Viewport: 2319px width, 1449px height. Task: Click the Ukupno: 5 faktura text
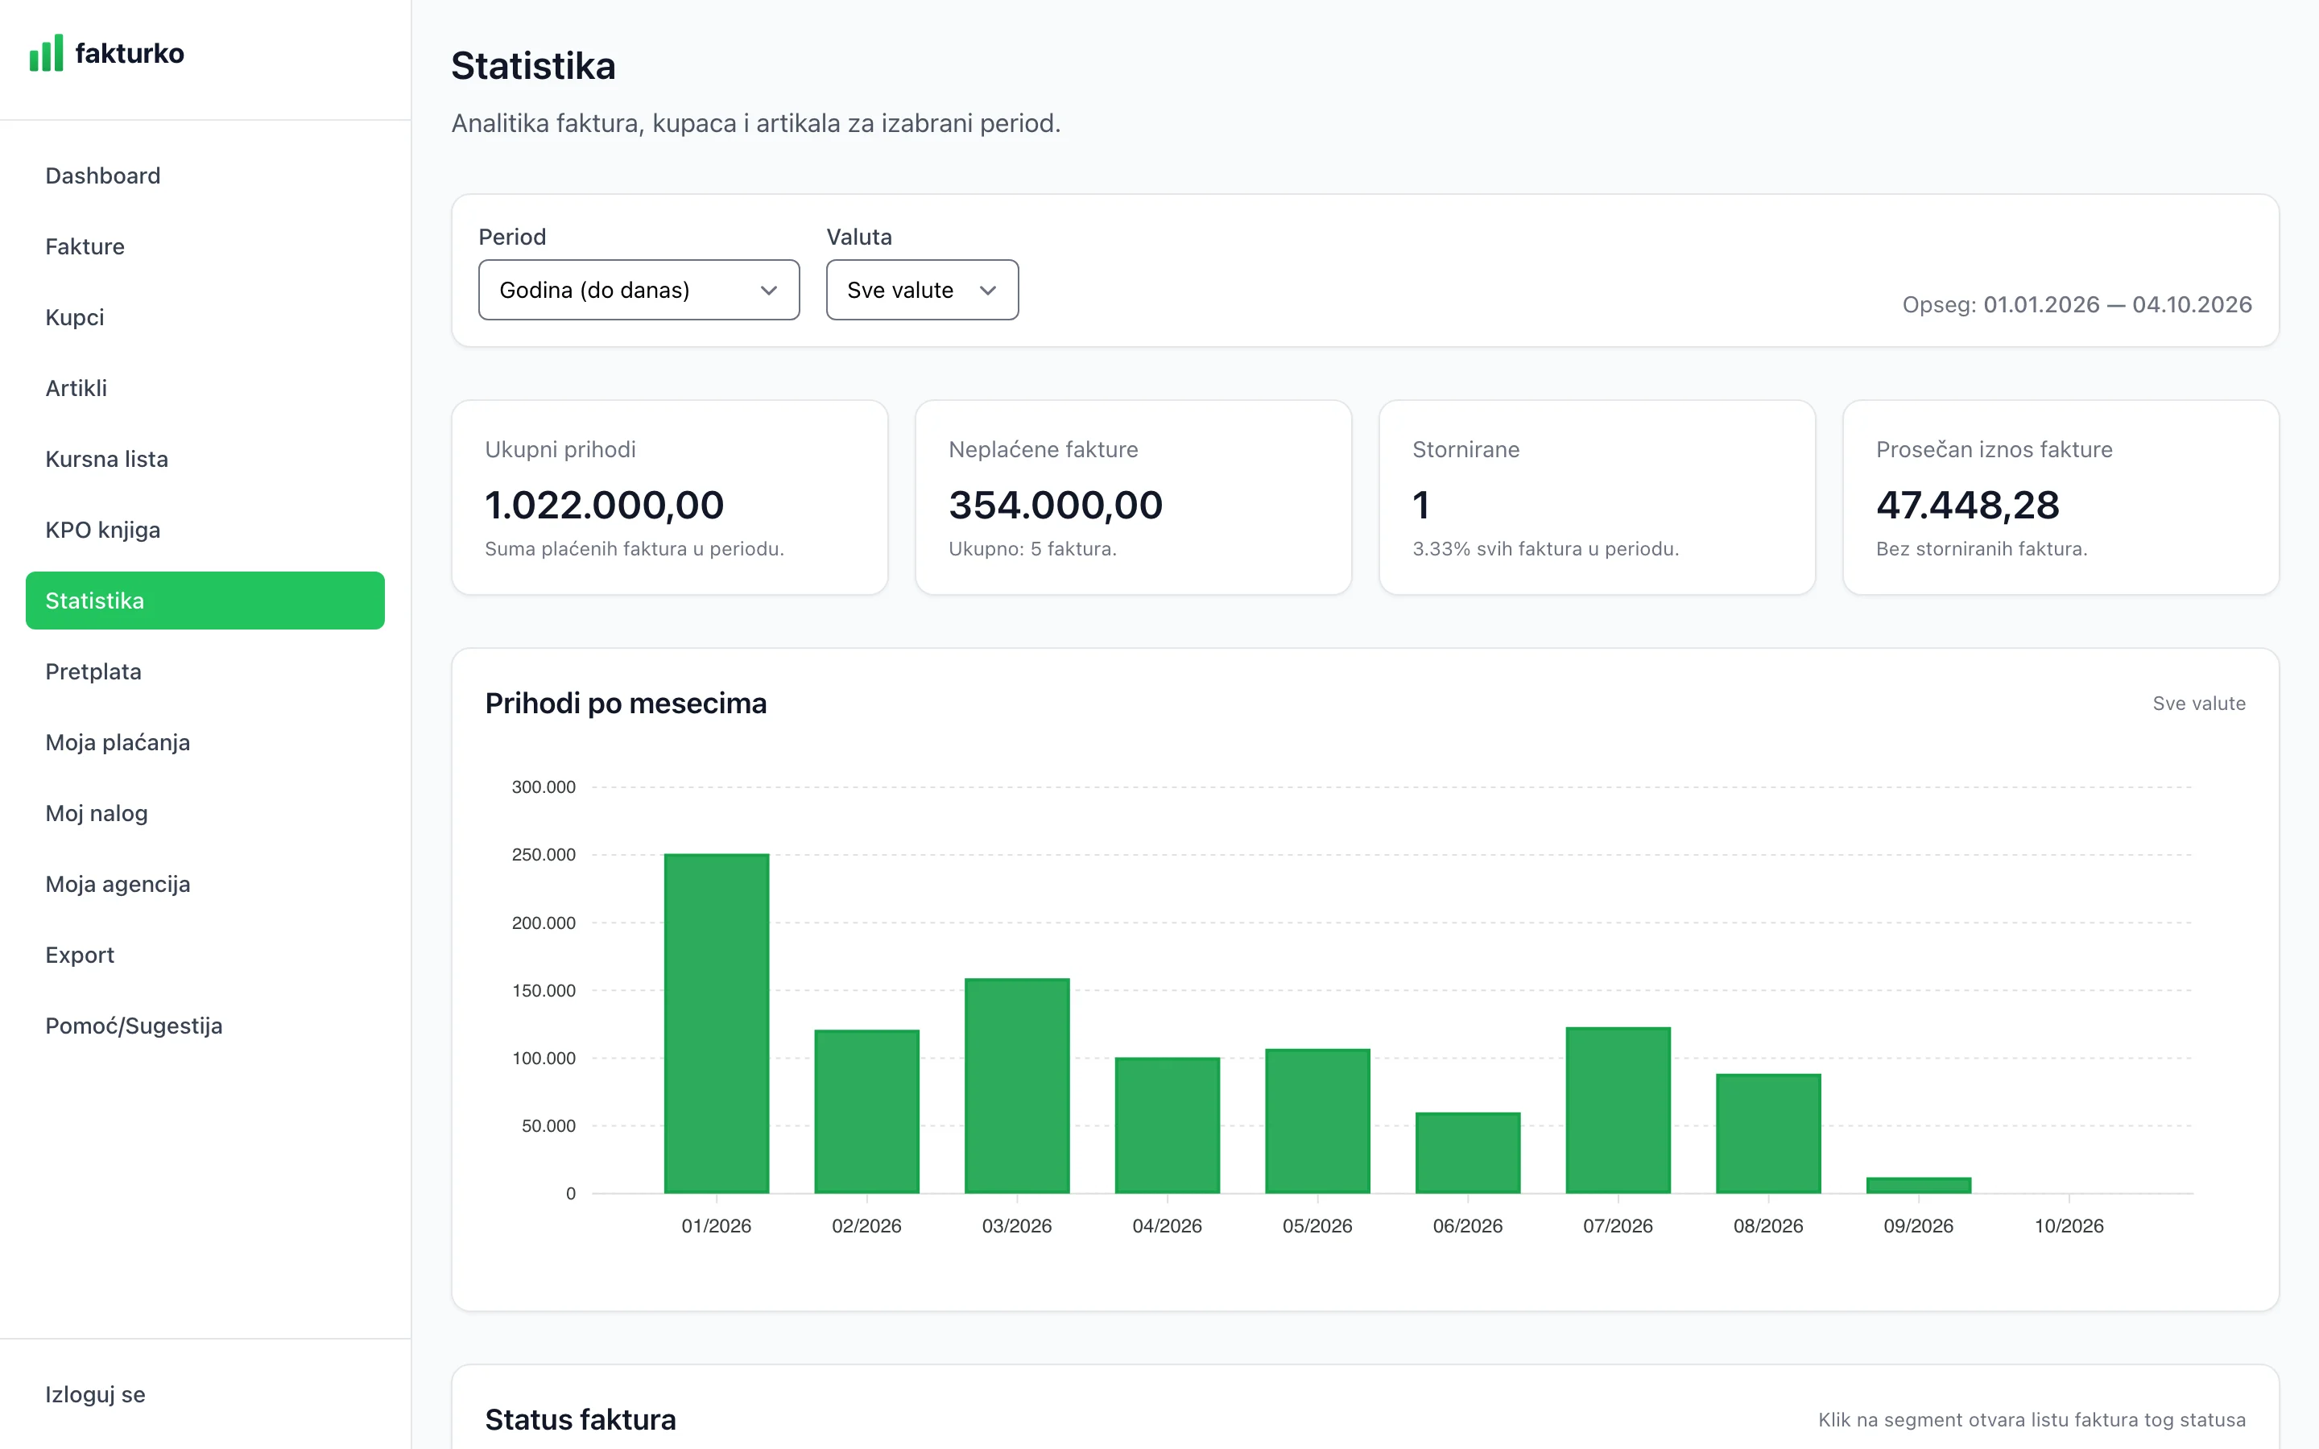[x=1032, y=549]
